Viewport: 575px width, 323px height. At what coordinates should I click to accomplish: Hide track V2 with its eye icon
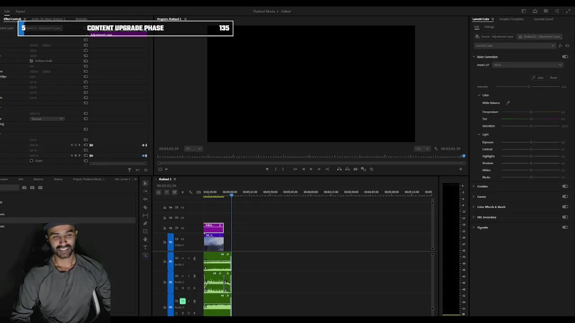182,228
